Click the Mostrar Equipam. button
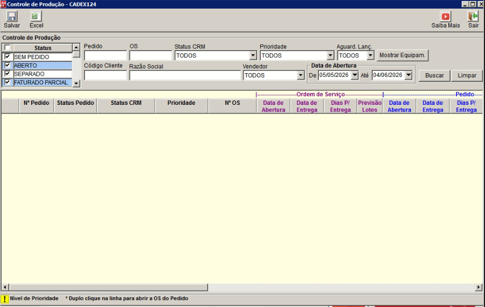 click(x=402, y=55)
